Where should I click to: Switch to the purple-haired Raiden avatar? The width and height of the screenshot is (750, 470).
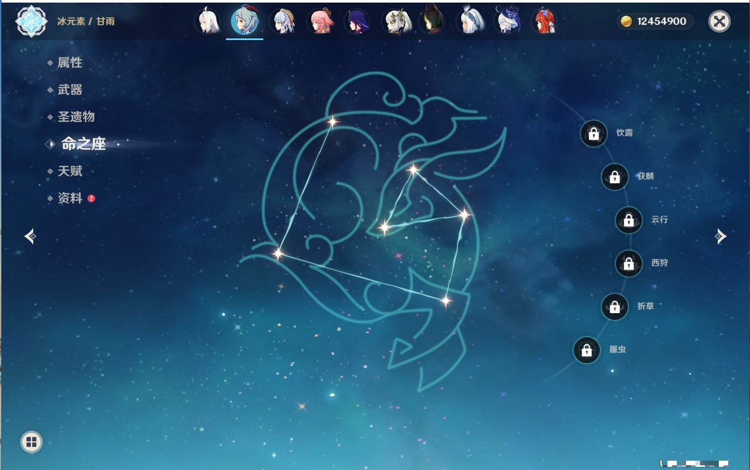pos(358,21)
